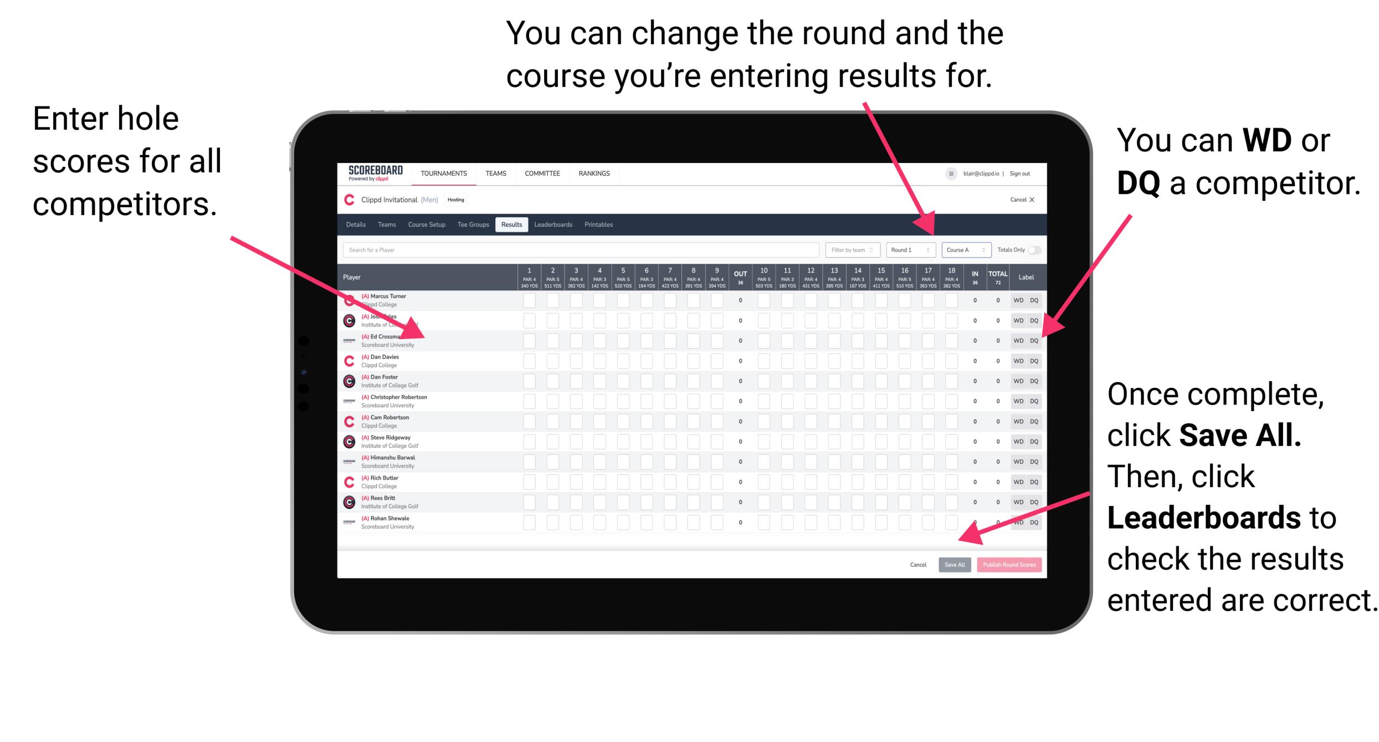Click the Save All button
Screen dimensions: 1379x742
point(953,564)
